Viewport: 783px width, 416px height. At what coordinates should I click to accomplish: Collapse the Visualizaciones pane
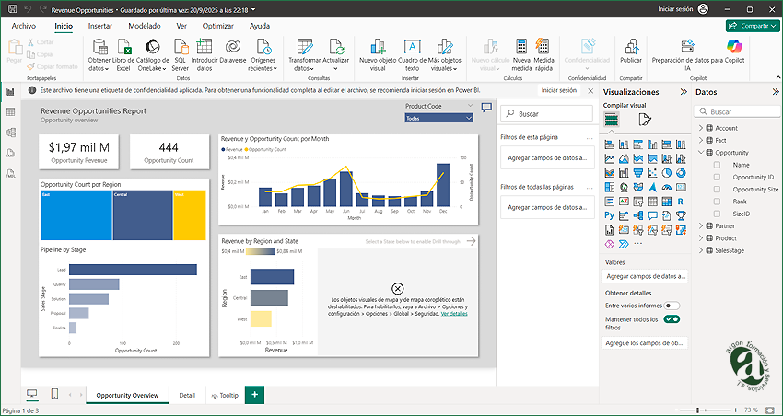(x=684, y=92)
